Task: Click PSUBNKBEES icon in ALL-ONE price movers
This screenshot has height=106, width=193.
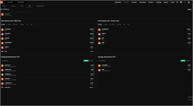Action: [2, 43]
